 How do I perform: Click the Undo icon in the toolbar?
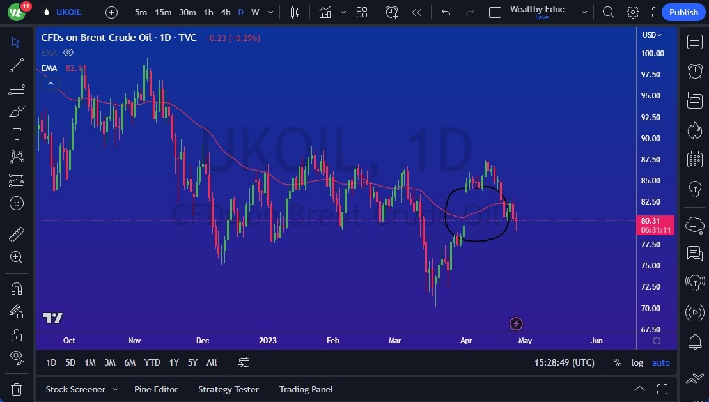[446, 12]
